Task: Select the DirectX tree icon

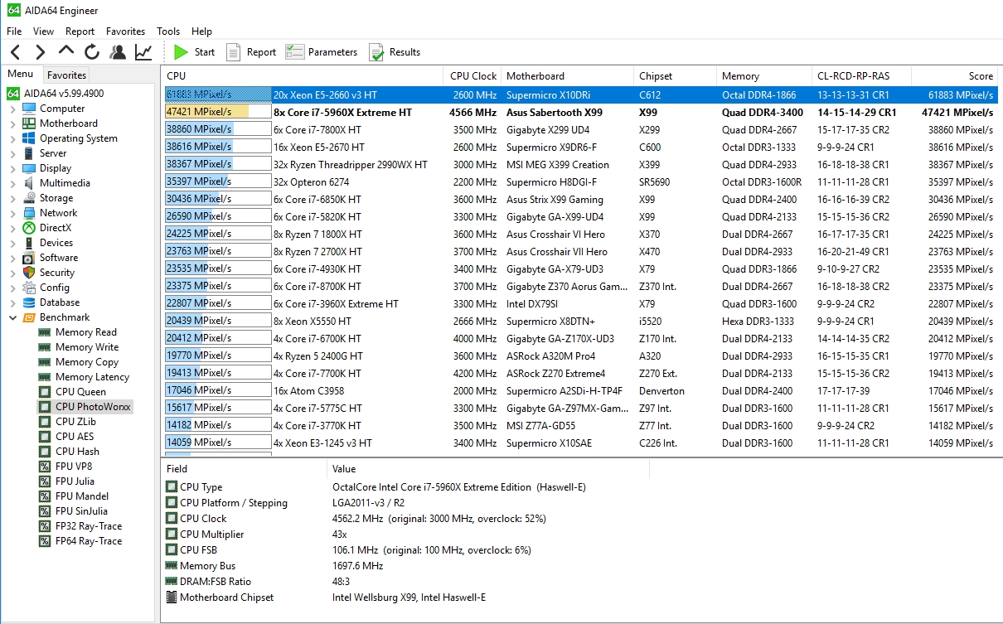Action: click(x=29, y=228)
